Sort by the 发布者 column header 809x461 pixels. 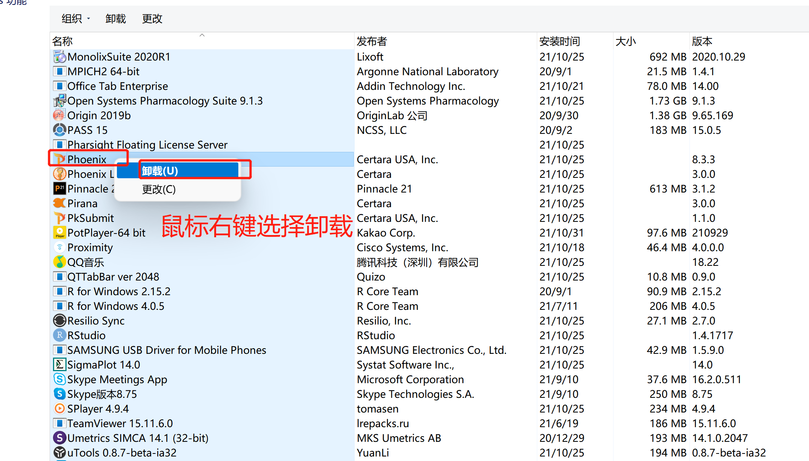pos(445,41)
